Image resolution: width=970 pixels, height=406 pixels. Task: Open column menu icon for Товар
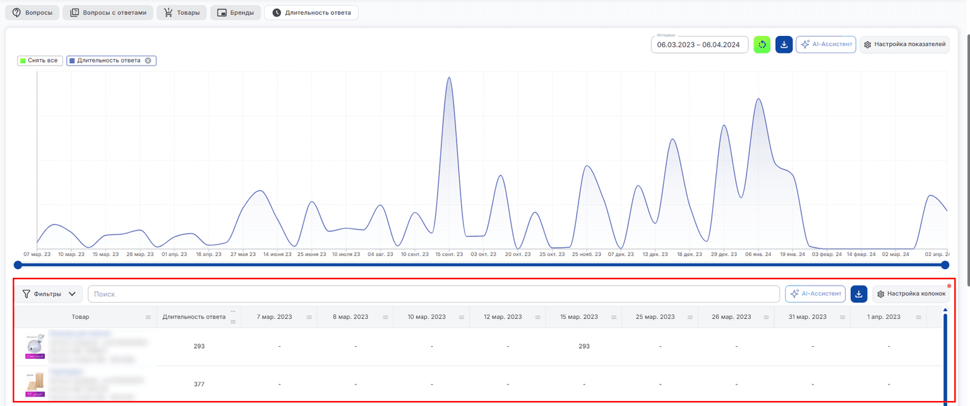(x=148, y=317)
